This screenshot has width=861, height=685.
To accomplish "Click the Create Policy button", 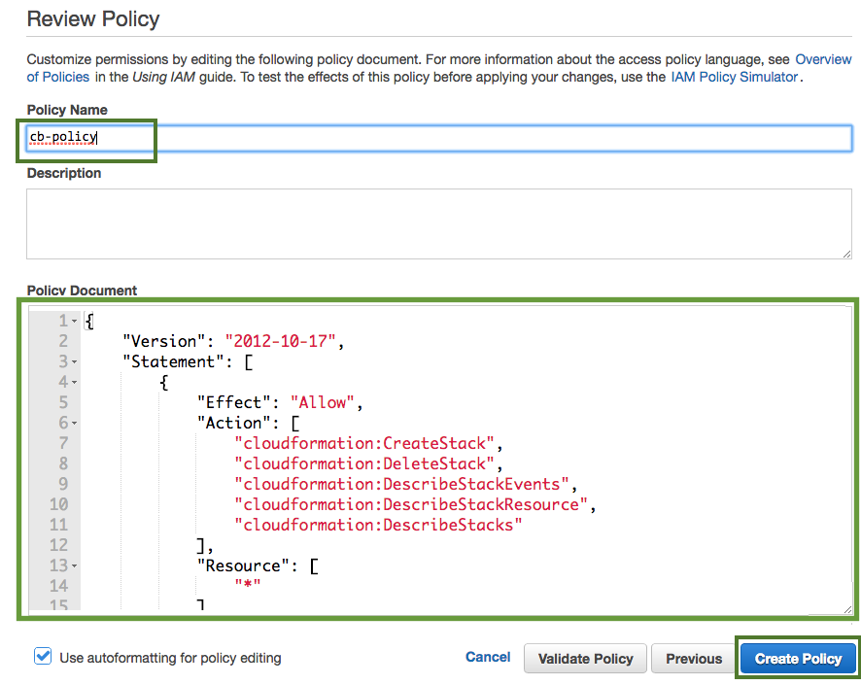I will point(798,659).
